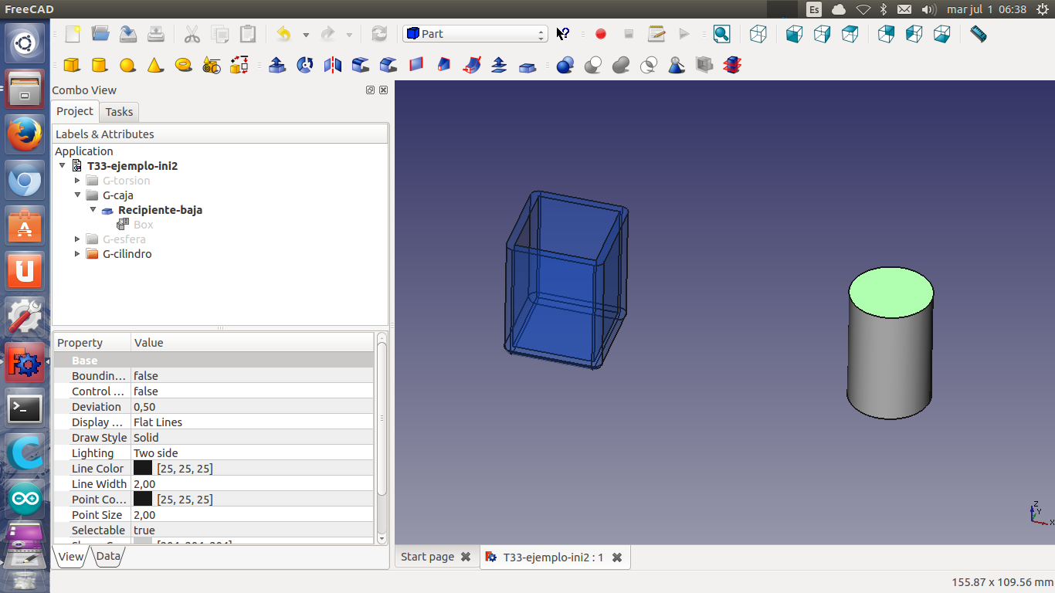The image size is (1055, 593).
Task: Start recording a macro
Action: pos(601,34)
